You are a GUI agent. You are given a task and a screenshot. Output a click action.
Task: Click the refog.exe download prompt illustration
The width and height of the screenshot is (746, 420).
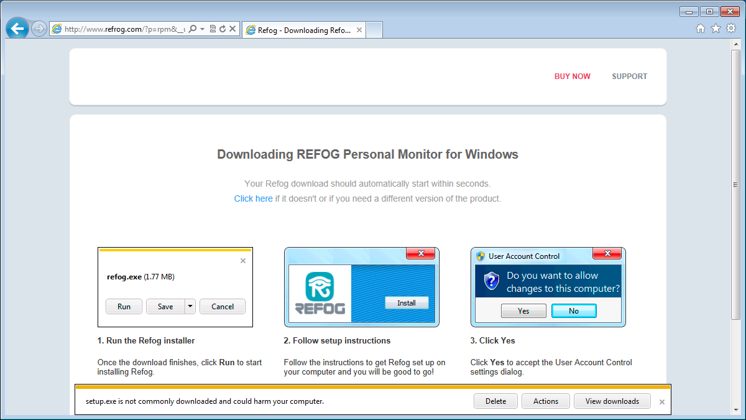click(175, 287)
